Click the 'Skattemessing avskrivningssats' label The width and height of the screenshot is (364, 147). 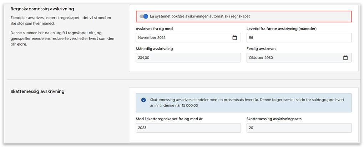274,119
